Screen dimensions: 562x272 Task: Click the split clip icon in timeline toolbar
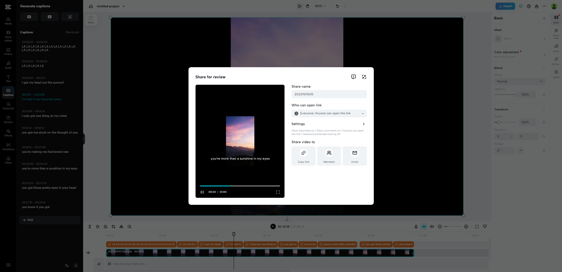[x=90, y=227]
